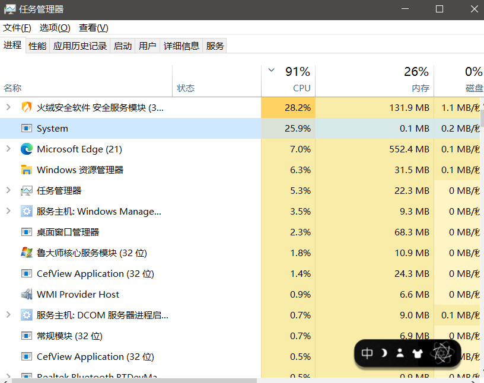This screenshot has width=484, height=383.
Task: Expand the Microsoft Edge (21) process group
Action: click(x=8, y=149)
